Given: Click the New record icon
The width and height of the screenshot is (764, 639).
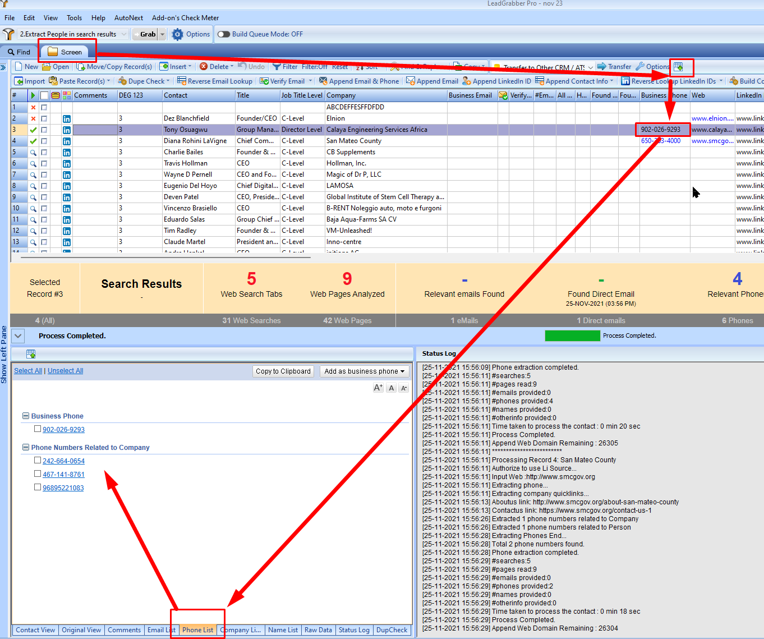Looking at the screenshot, I should click(19, 67).
